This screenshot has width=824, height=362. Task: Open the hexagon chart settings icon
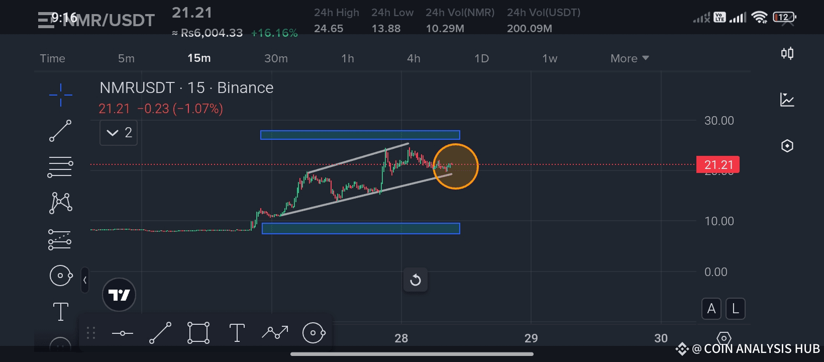pyautogui.click(x=787, y=146)
